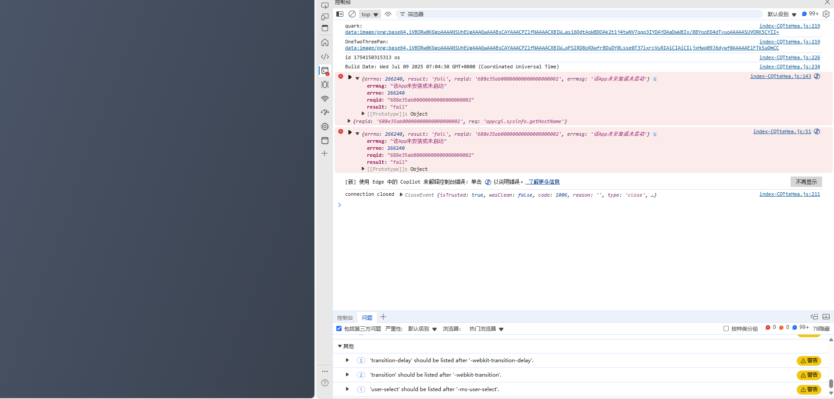Image resolution: width=834 pixels, height=399 pixels.
Task: Click the dock/undock panel icon in sidebar
Action: (325, 28)
